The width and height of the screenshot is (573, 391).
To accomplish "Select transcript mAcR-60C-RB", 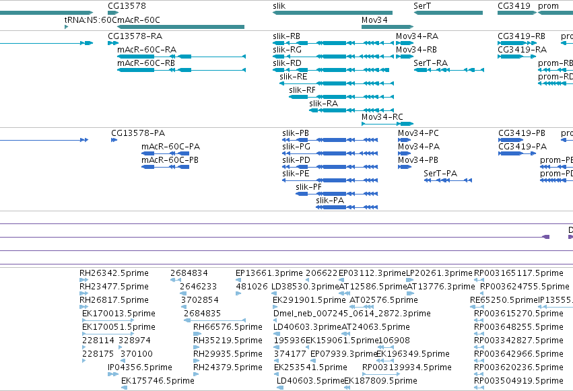I will click(x=181, y=70).
